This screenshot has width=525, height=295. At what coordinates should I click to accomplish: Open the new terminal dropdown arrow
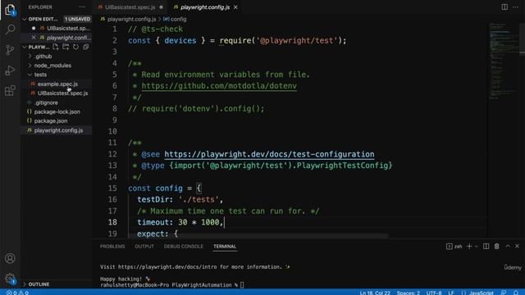pos(476,247)
